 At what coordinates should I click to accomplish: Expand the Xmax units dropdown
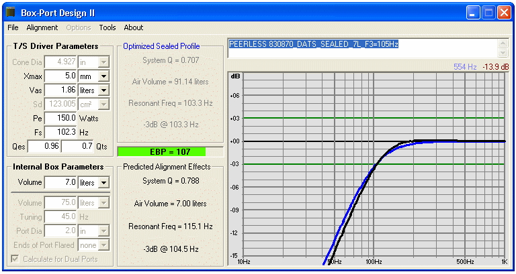point(103,76)
